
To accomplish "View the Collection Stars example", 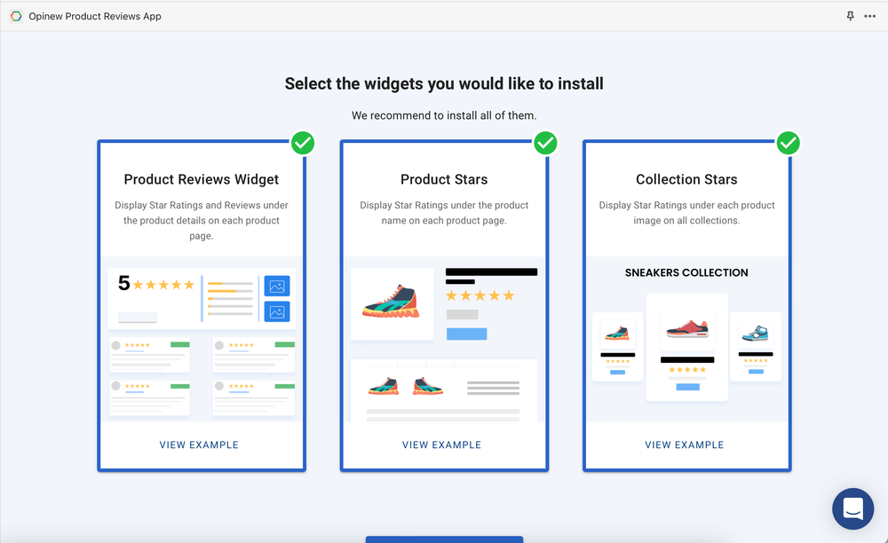I will (686, 445).
